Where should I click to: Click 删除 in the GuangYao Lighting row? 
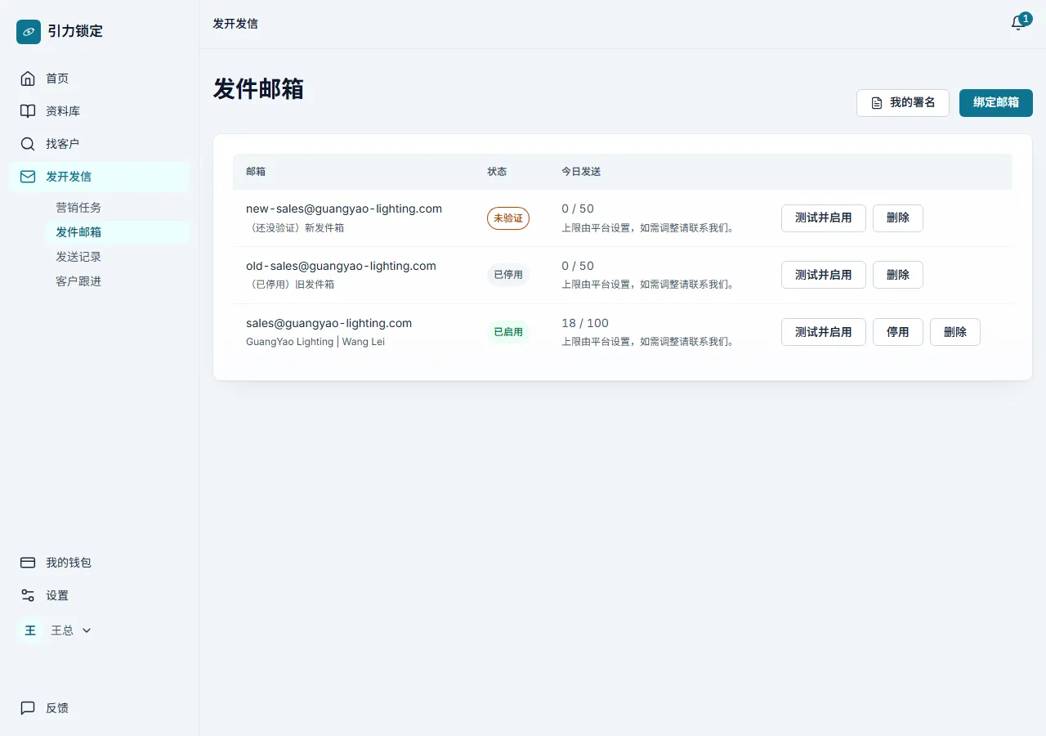[955, 332]
